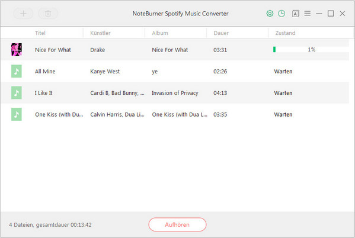The width and height of the screenshot is (355, 238).
Task: Click the Nice For What album thumbnail
Action: (x=17, y=50)
